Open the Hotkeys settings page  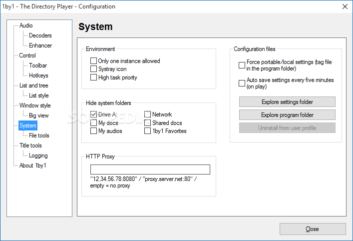pos(38,75)
